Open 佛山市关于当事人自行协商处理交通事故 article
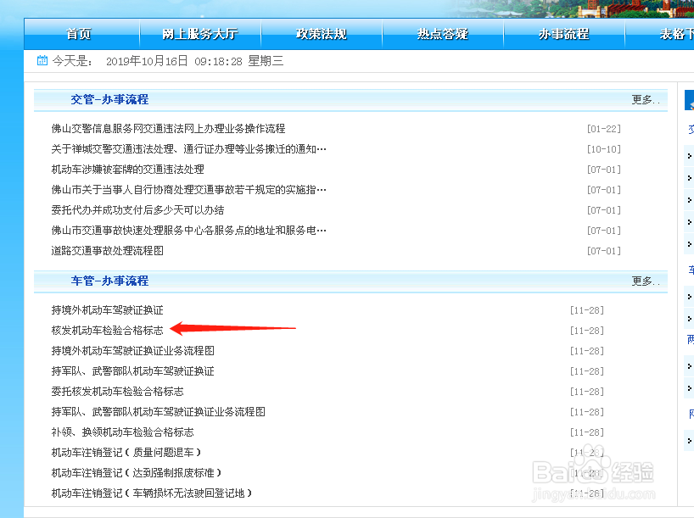The width and height of the screenshot is (694, 518). (189, 190)
